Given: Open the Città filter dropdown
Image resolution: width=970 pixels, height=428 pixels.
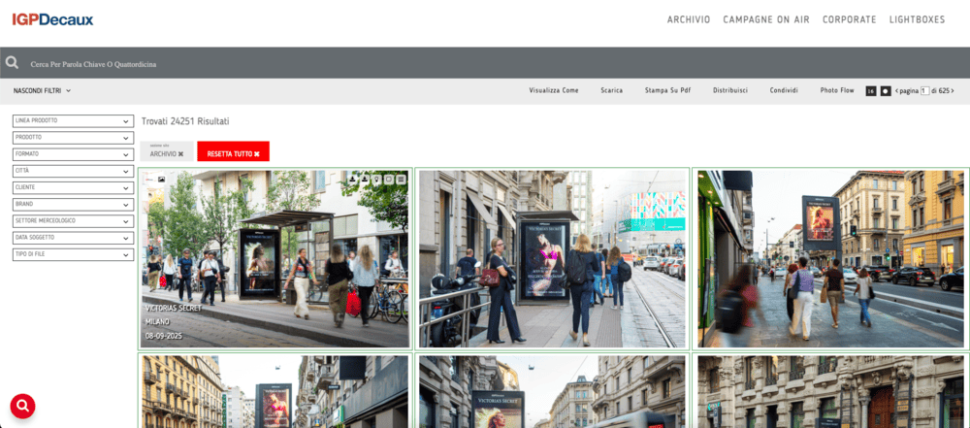Looking at the screenshot, I should (x=73, y=171).
